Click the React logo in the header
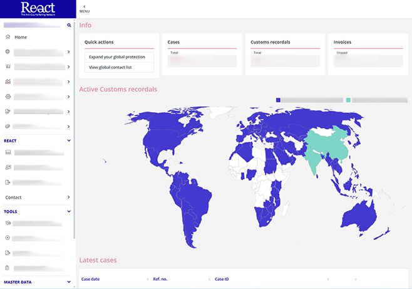Image resolution: width=412 pixels, height=289 pixels. 38,9
